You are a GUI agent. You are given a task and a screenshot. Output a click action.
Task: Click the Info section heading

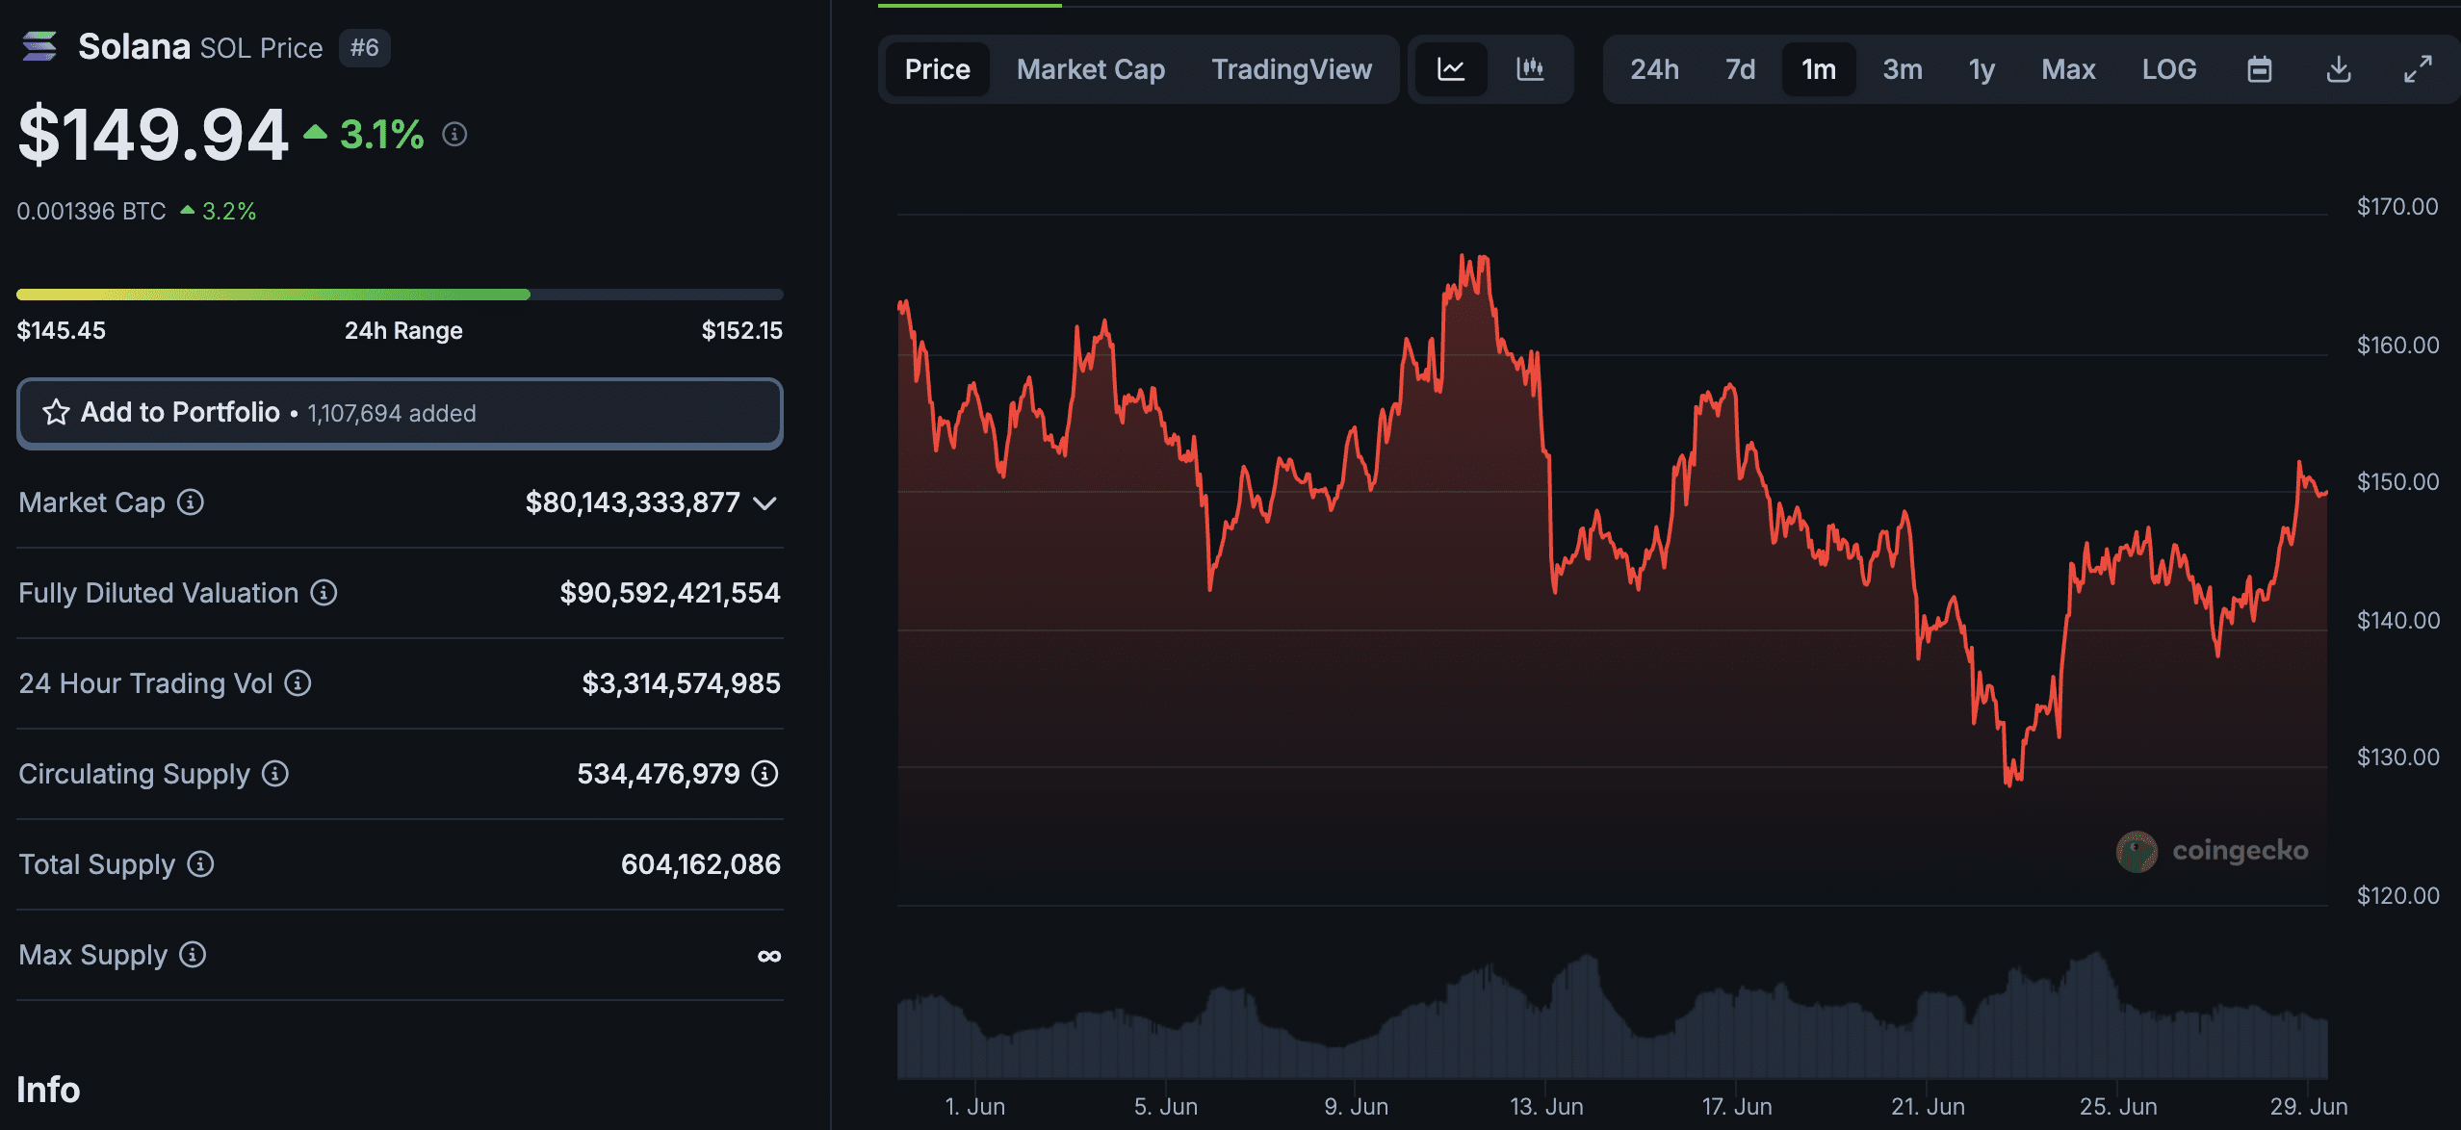[x=48, y=1089]
